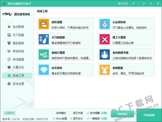The height and width of the screenshot is (122, 162).
Task: Click the mask icon beside 捏脸替换
Action: coord(9,43)
